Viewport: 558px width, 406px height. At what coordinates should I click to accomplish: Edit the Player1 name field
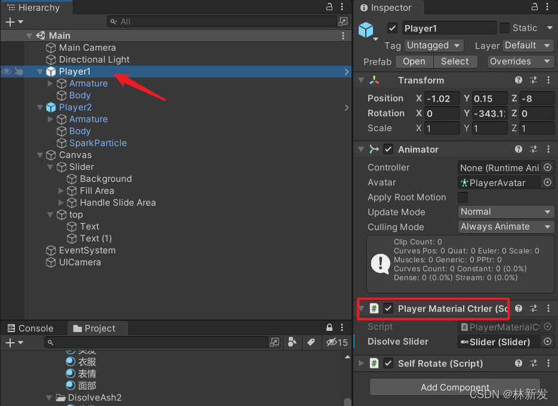[449, 28]
